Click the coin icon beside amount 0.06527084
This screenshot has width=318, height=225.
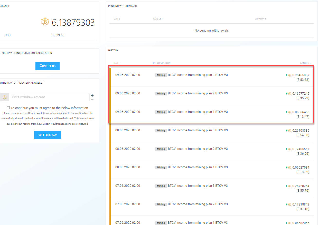[x=290, y=168]
